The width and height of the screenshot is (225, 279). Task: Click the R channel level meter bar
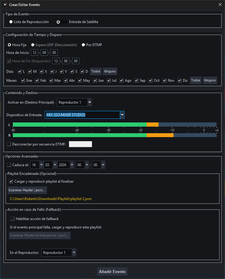[x=115, y=135]
